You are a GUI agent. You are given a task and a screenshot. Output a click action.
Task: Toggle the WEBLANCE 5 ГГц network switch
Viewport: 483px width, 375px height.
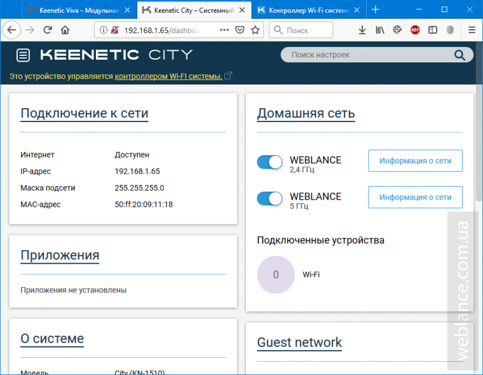[269, 198]
